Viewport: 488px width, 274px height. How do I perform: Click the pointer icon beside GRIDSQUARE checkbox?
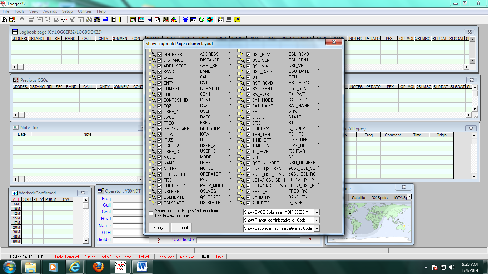(x=154, y=129)
